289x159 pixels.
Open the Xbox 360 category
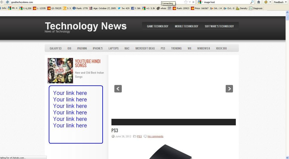pos(221,48)
